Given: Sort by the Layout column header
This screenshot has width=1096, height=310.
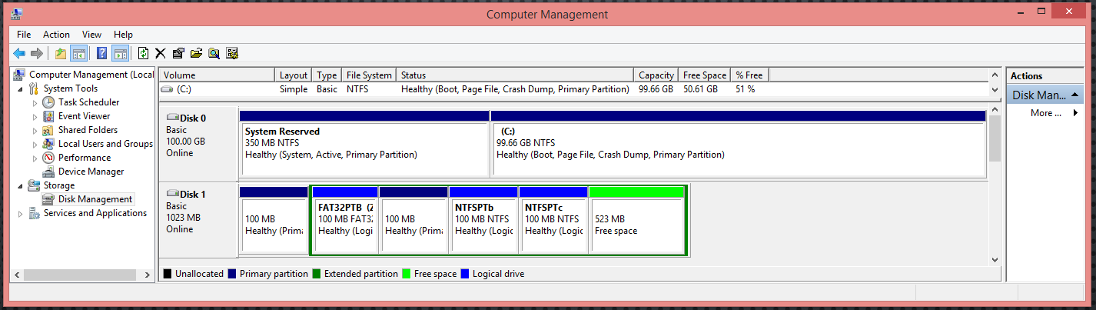Looking at the screenshot, I should point(294,75).
